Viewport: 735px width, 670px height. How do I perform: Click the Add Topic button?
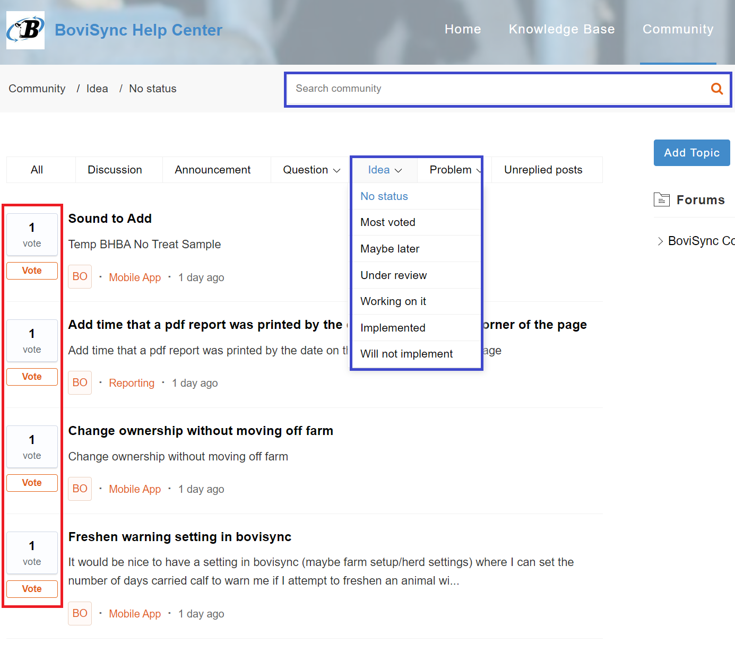coord(691,153)
